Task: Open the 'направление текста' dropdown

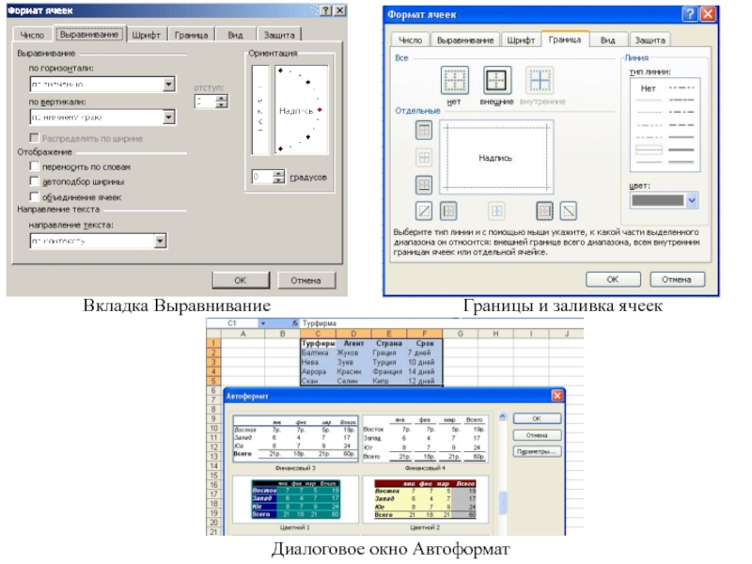Action: pyautogui.click(x=160, y=241)
